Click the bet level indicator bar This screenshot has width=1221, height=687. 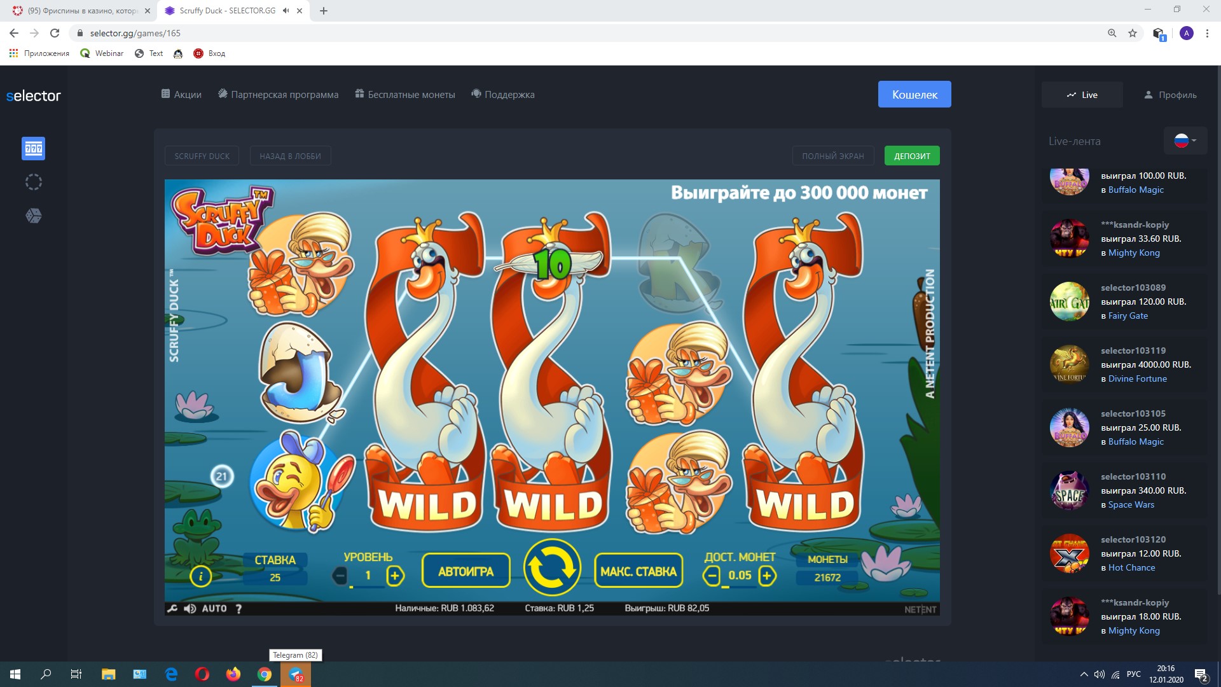tap(368, 587)
